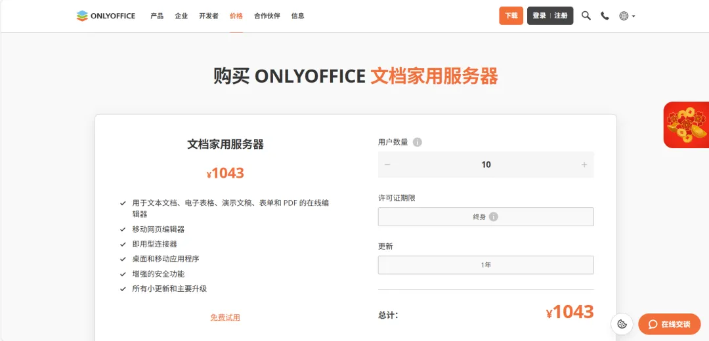Click the info icon next to 用户数量
This screenshot has width=709, height=341.
click(x=418, y=142)
